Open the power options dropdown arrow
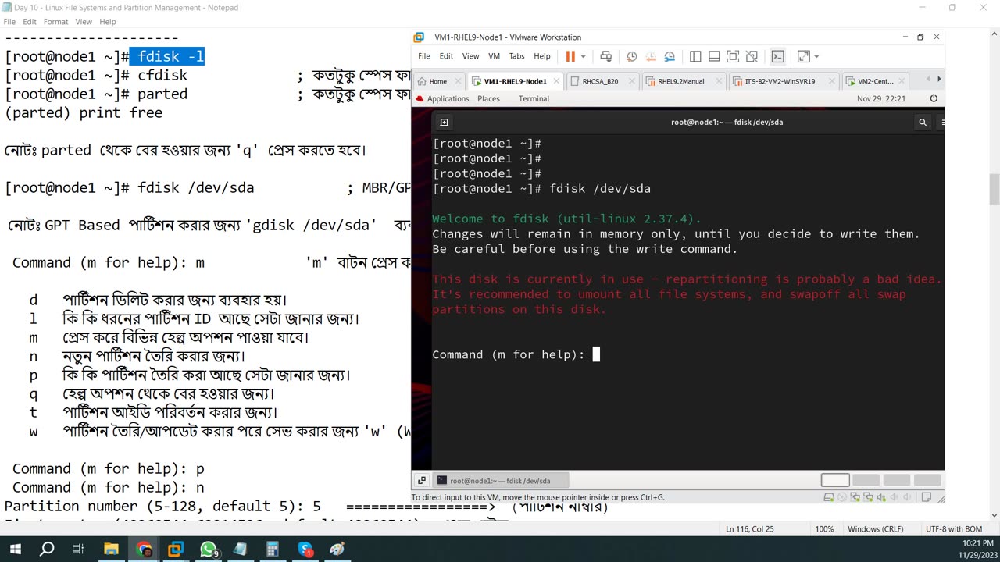 [x=583, y=56]
